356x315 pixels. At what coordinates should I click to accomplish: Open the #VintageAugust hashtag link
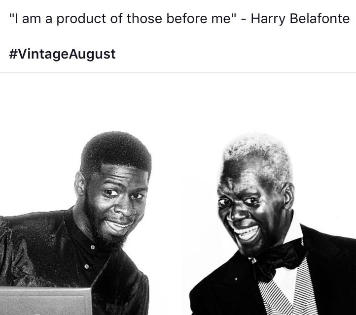pyautogui.click(x=62, y=54)
